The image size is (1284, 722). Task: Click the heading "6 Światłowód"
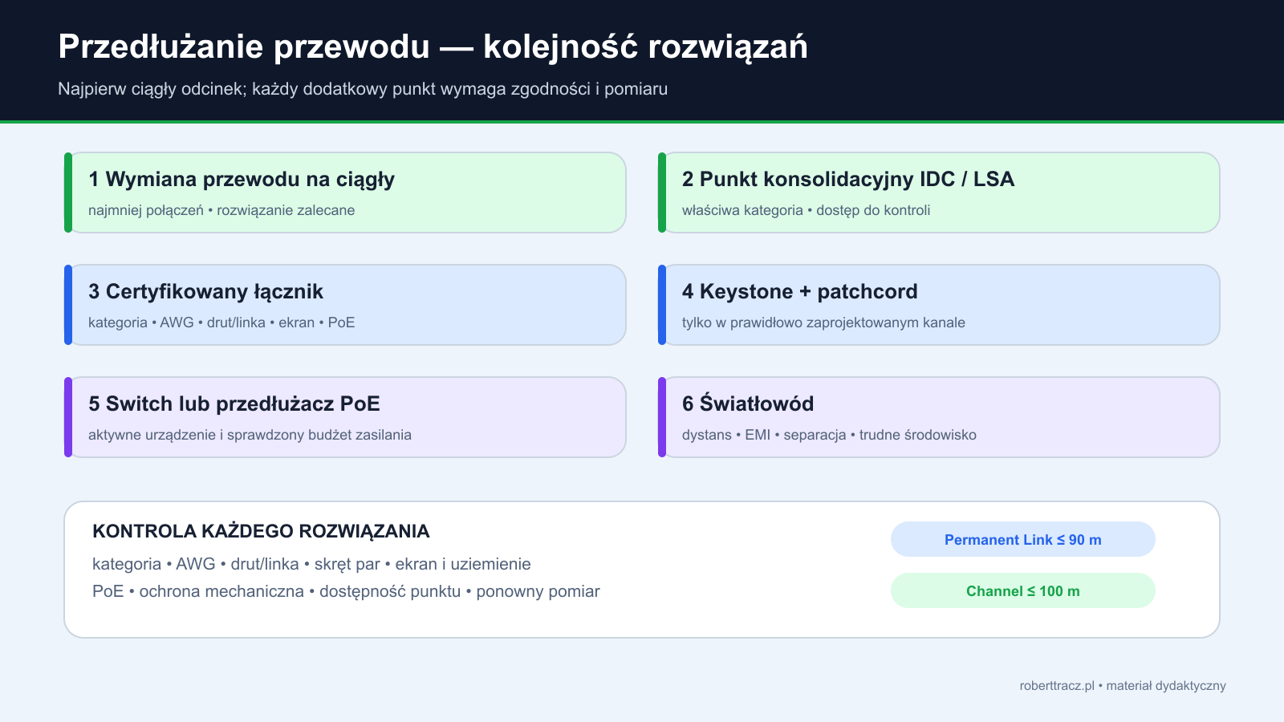[748, 403]
